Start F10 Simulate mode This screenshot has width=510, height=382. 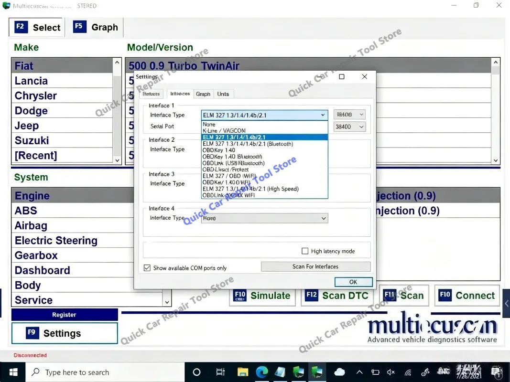click(x=262, y=296)
